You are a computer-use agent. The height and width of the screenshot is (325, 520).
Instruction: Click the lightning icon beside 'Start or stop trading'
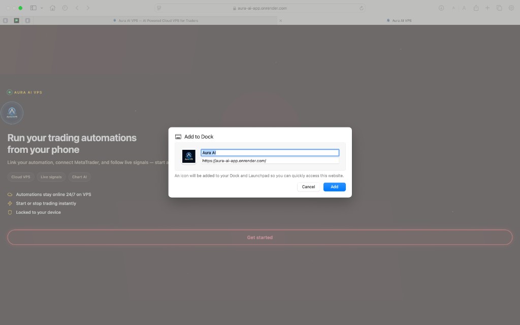(x=10, y=203)
